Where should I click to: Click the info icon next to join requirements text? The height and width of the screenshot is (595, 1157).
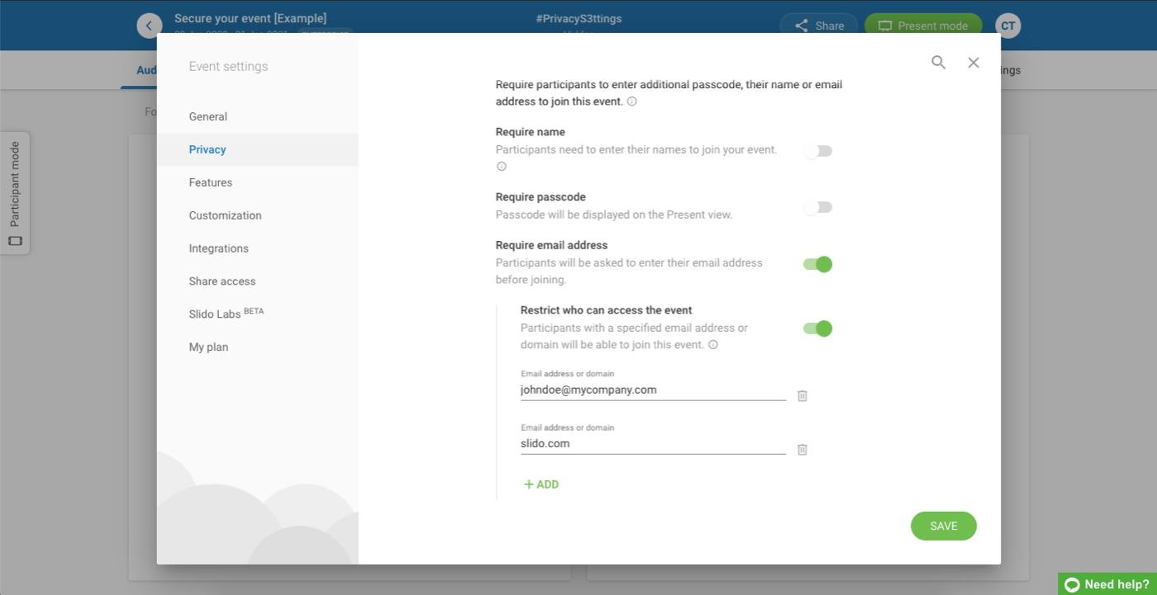click(631, 102)
